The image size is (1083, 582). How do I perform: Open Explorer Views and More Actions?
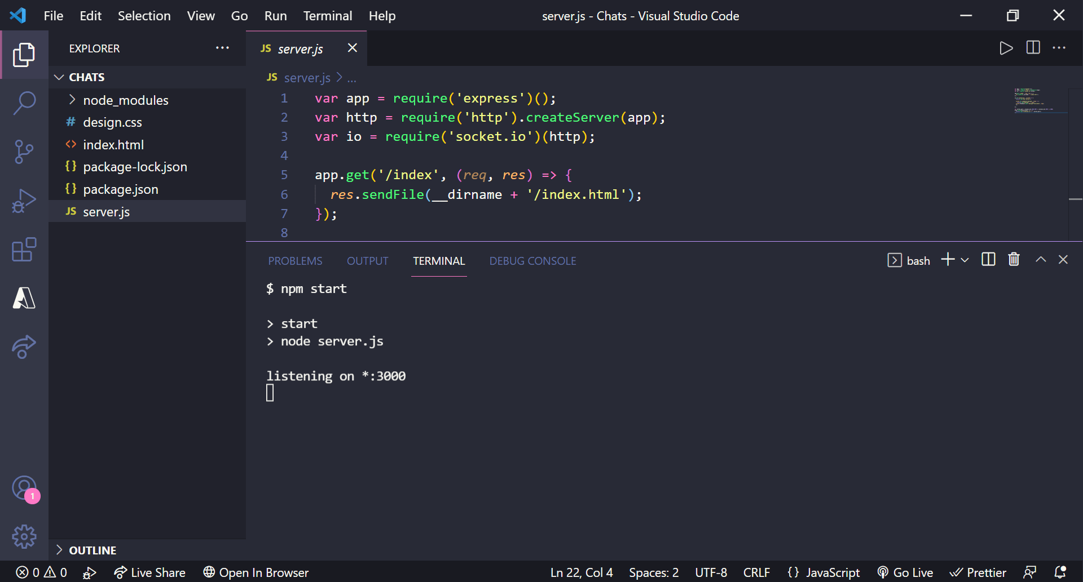(x=222, y=48)
